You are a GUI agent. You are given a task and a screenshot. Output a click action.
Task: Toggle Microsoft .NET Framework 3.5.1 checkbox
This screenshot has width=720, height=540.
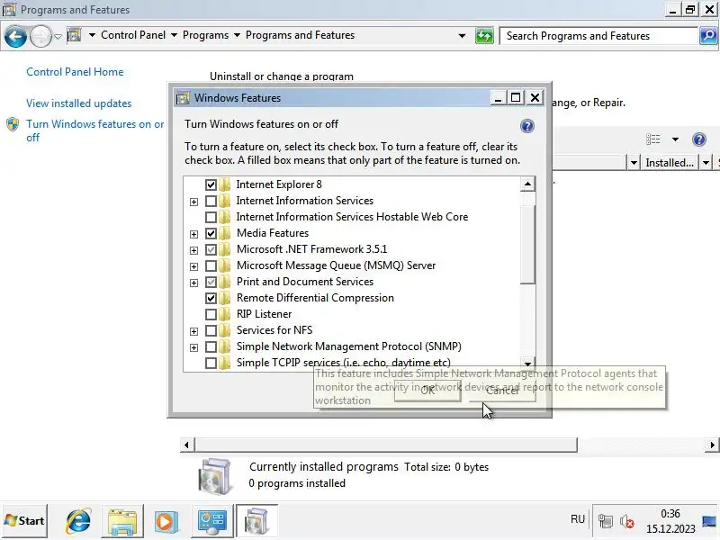click(211, 250)
